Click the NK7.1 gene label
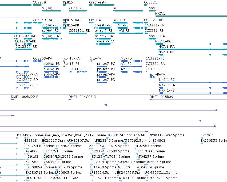The width and height of the screenshot is (227, 182). (160, 13)
